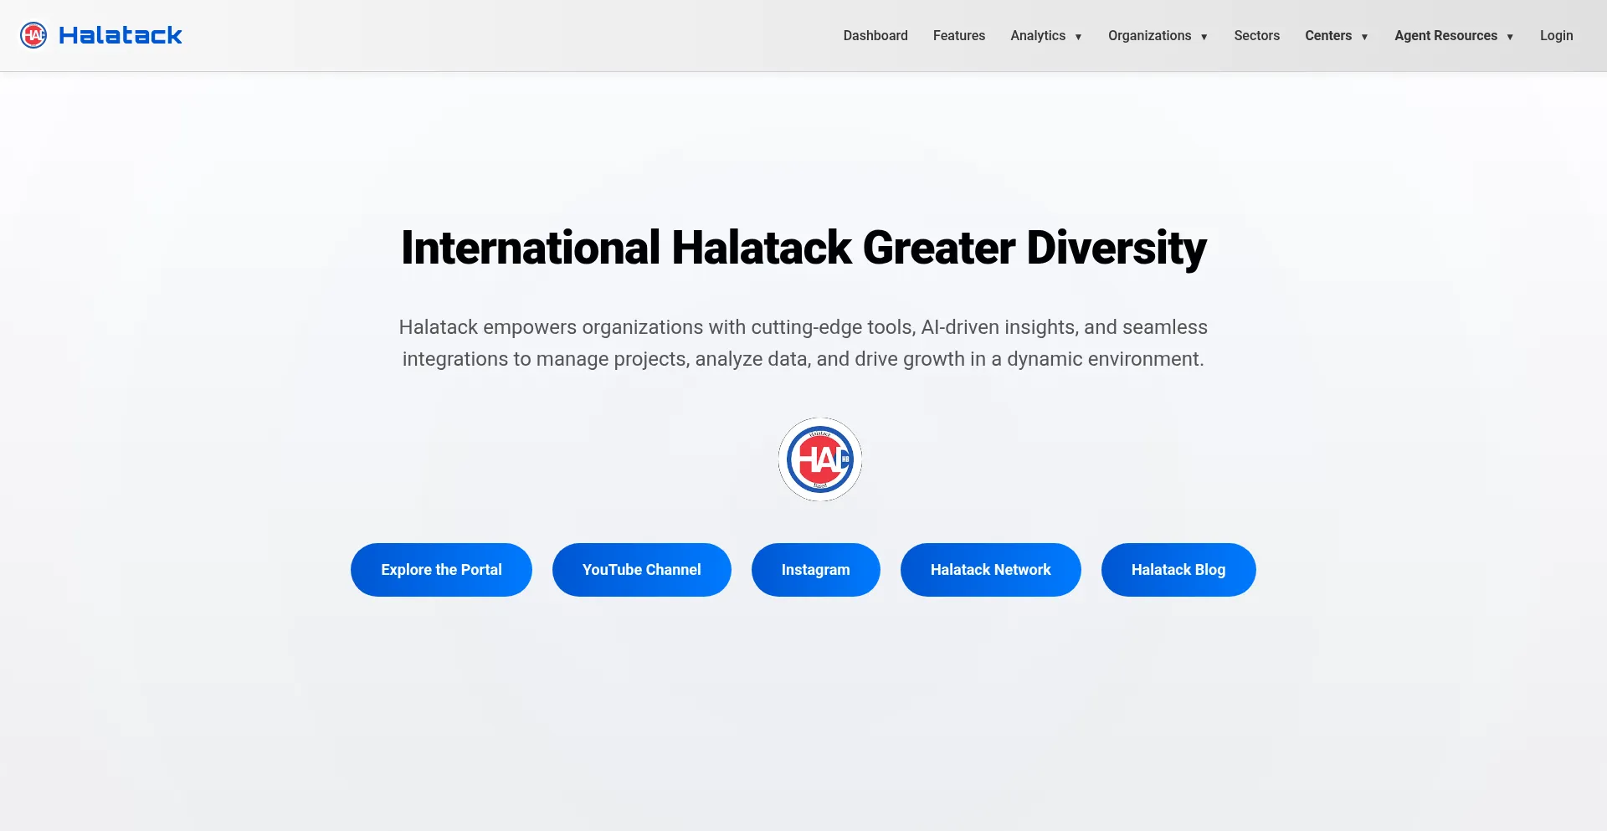Open the Centers menu item
The image size is (1607, 831).
[x=1327, y=36]
